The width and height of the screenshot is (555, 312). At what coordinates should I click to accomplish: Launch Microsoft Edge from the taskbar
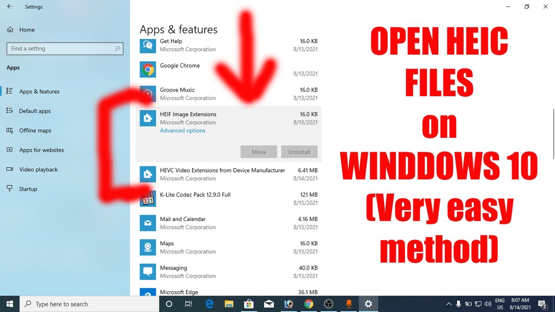tap(209, 304)
